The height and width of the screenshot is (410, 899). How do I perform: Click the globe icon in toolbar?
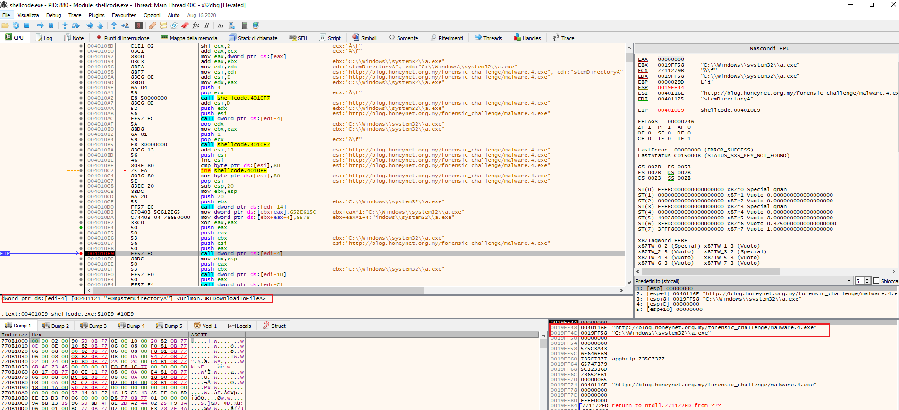(x=256, y=25)
